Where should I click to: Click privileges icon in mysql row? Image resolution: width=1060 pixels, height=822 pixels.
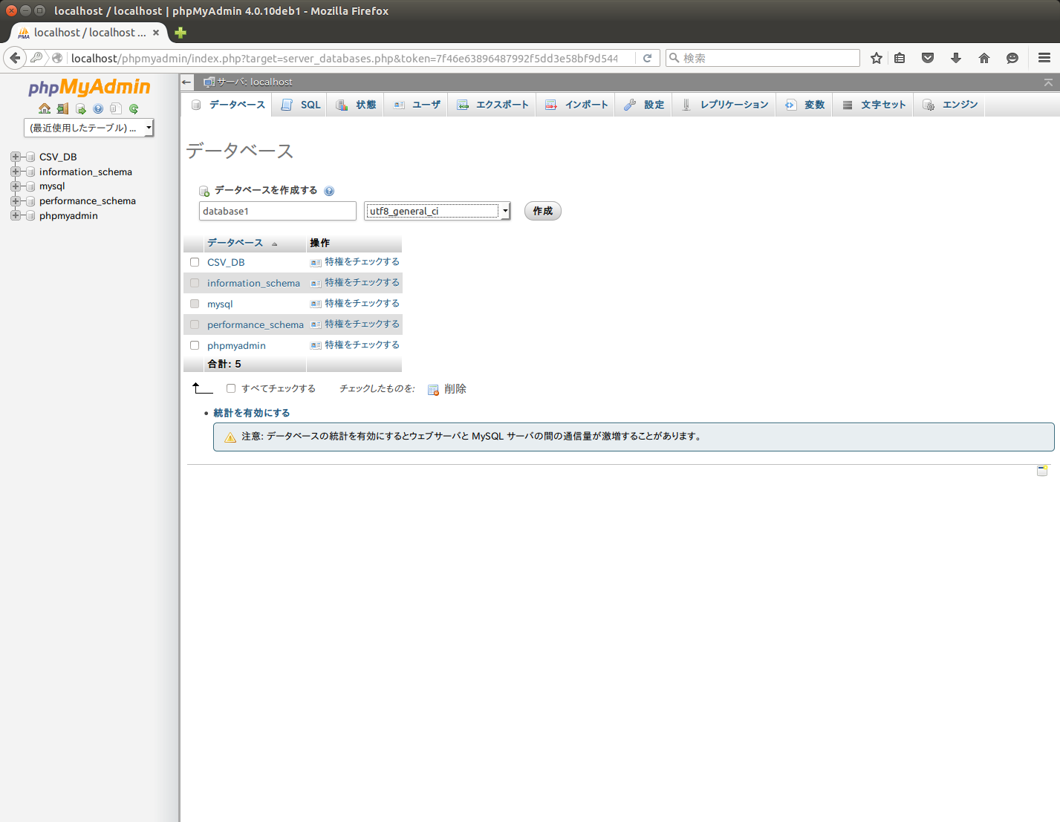(316, 304)
